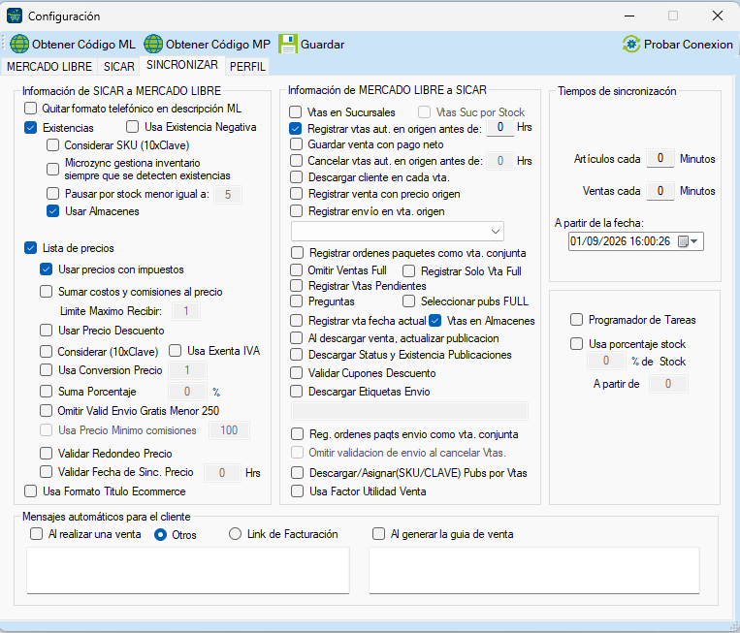This screenshot has width=740, height=633.
Task: Toggle Seleccionar pubs FULL
Action: [408, 301]
